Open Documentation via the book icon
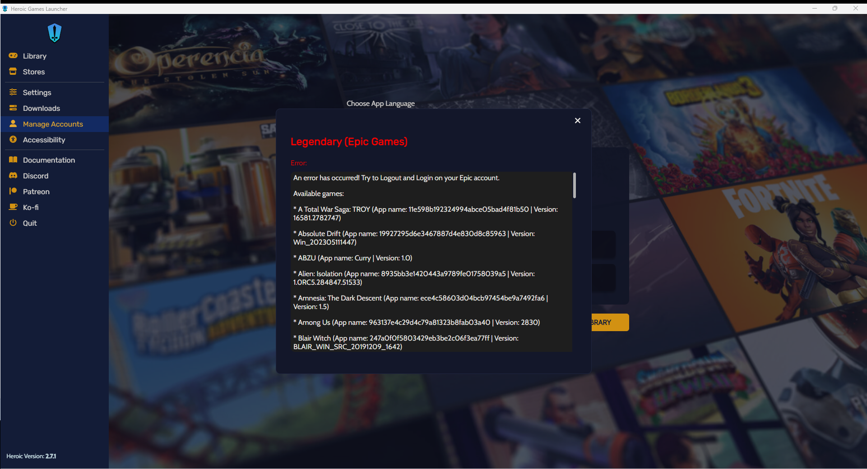 (x=13, y=160)
